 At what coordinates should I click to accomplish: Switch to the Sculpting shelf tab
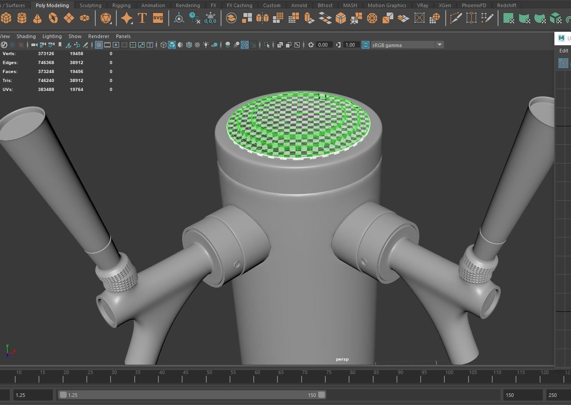click(x=90, y=5)
